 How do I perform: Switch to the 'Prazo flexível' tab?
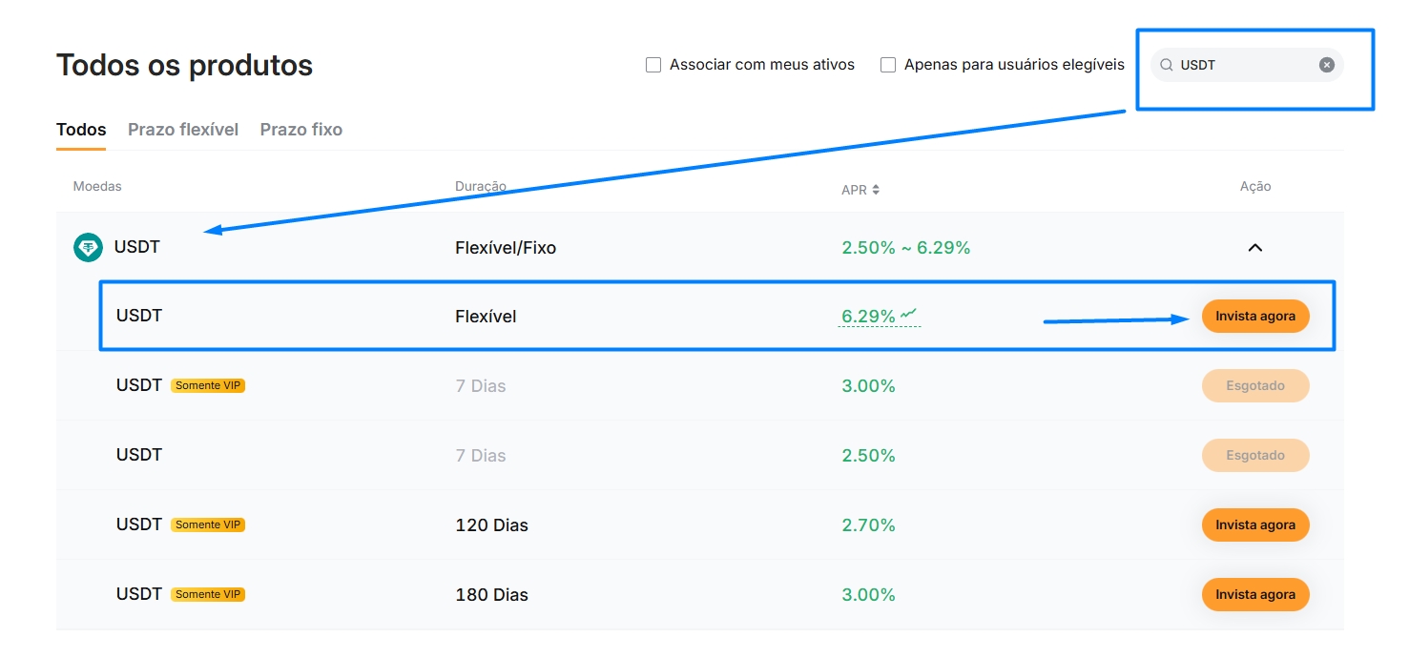tap(183, 130)
